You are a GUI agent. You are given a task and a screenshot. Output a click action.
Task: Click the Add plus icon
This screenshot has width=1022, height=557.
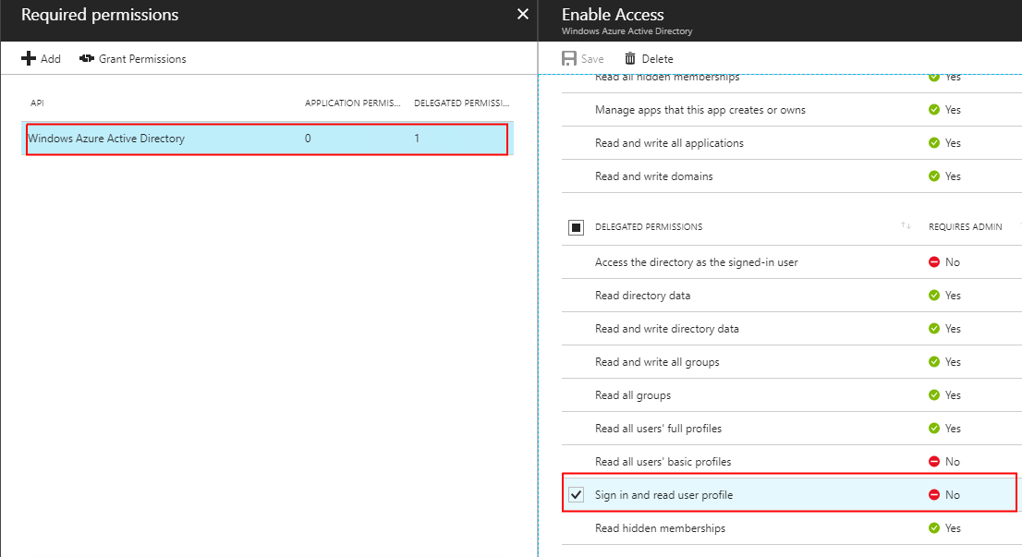[29, 59]
